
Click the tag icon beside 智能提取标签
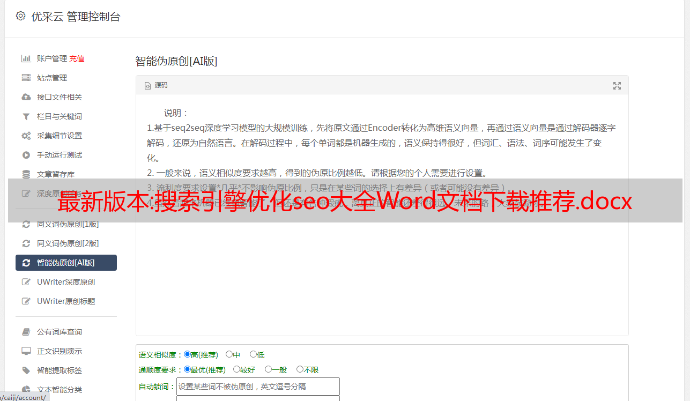tap(26, 370)
